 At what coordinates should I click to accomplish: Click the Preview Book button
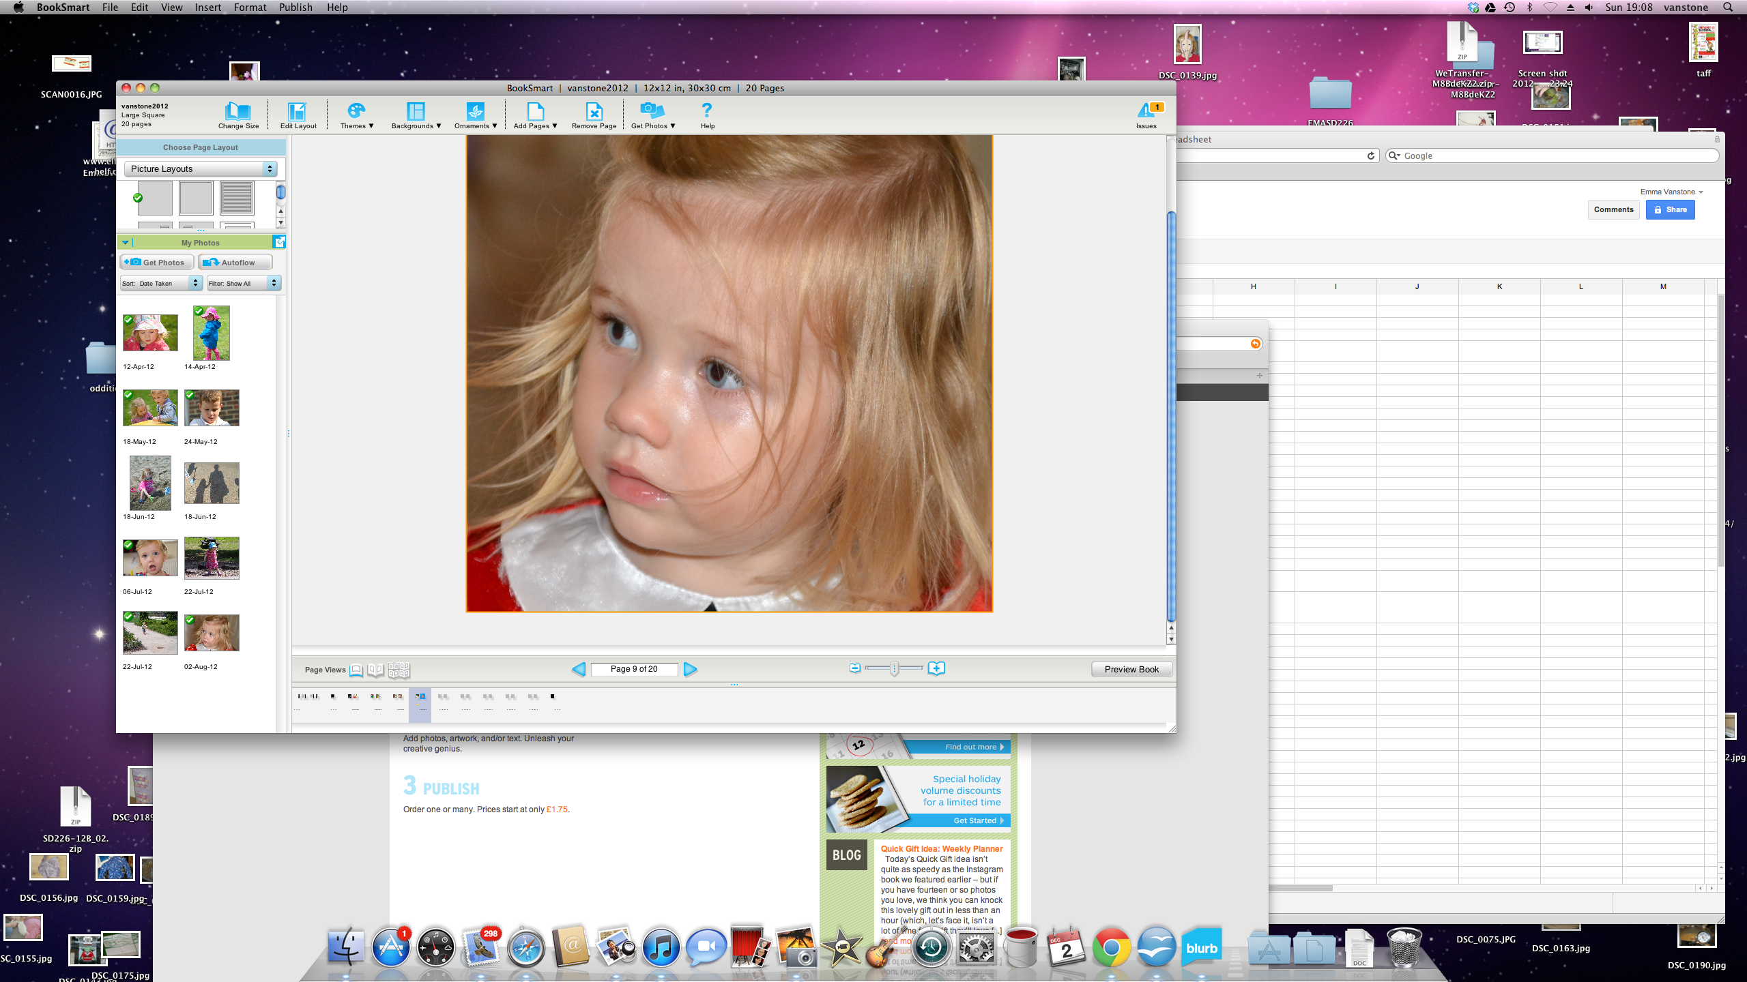(1131, 669)
